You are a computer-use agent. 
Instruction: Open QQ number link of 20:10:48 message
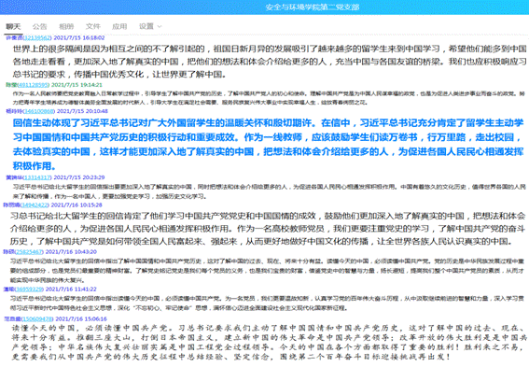click(x=39, y=111)
